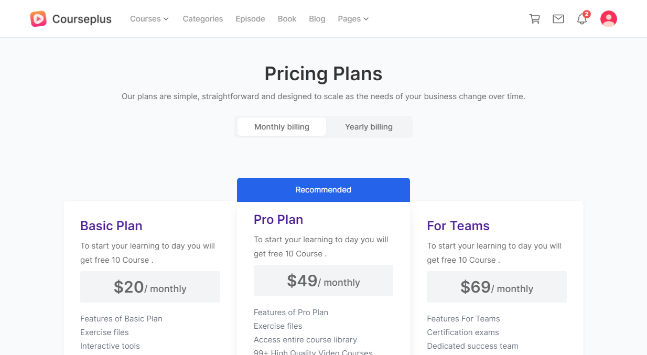Open the messages envelope icon
The width and height of the screenshot is (647, 355).
(x=558, y=19)
